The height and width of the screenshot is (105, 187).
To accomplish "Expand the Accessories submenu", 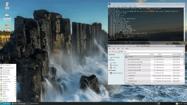I will tap(8, 80).
